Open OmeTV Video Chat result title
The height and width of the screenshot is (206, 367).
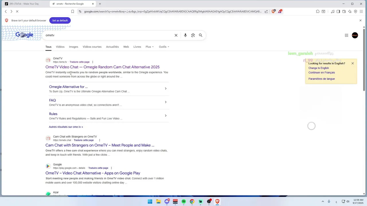(x=102, y=67)
